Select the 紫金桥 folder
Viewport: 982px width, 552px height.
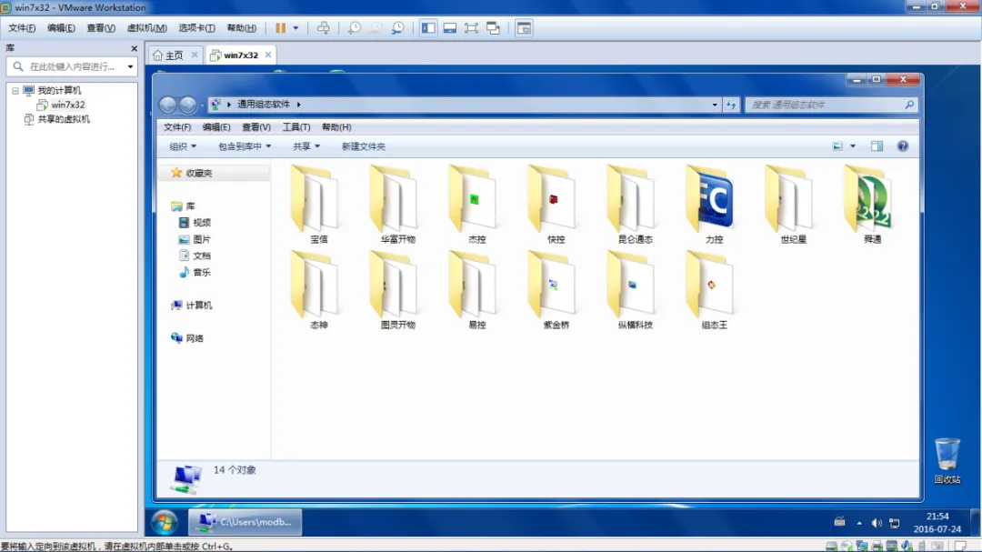coord(556,290)
